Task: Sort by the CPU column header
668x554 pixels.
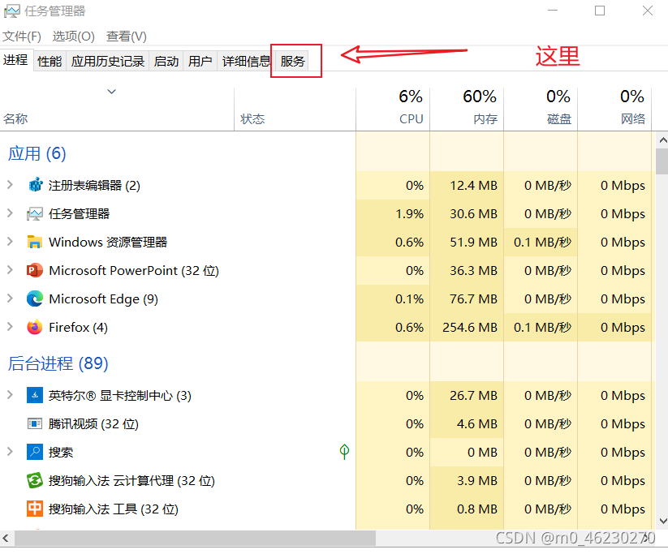Action: coord(393,109)
